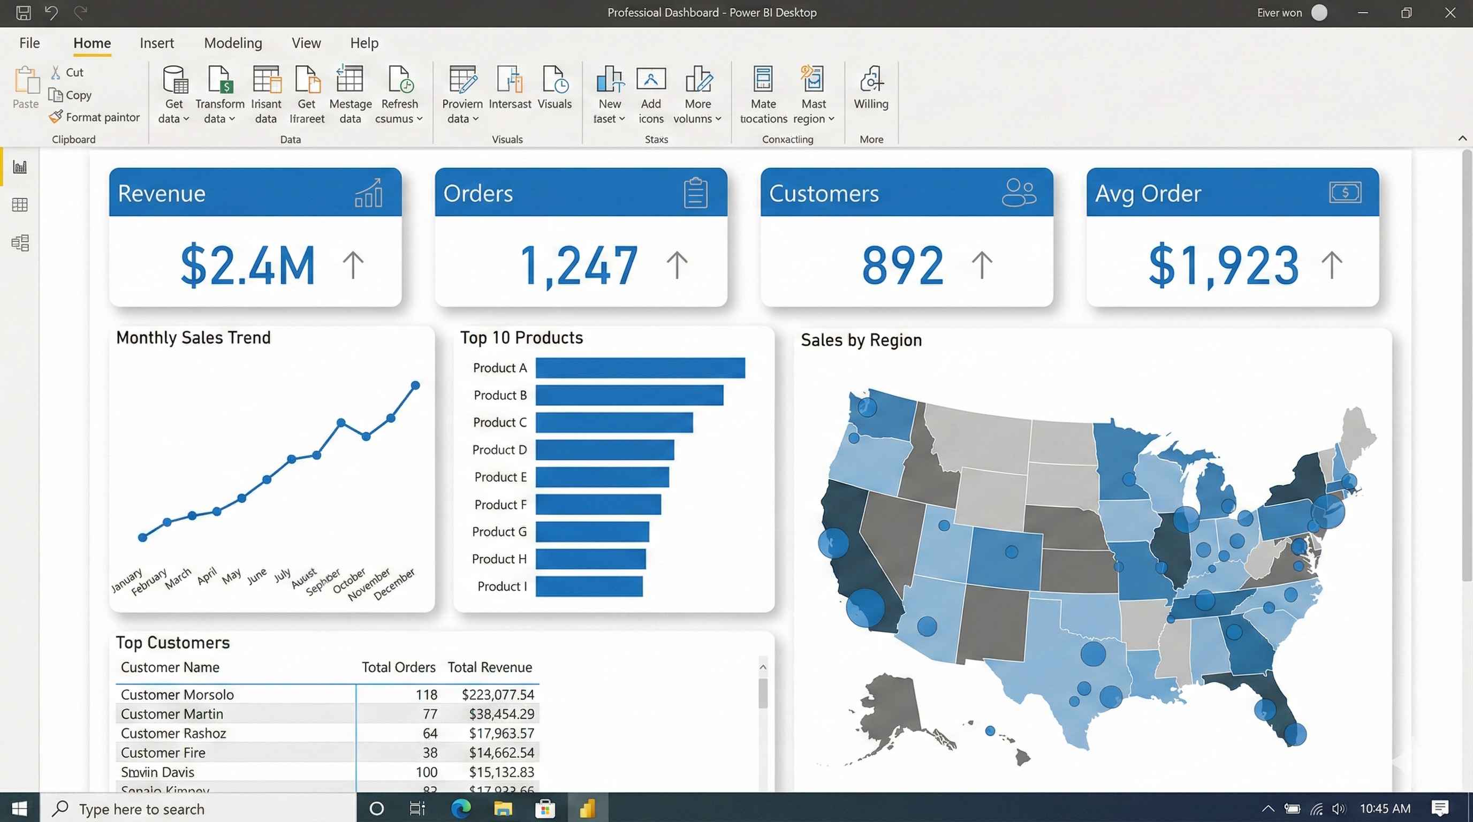Switch to the Modeling ribbon tab
This screenshot has width=1473, height=822.
233,43
